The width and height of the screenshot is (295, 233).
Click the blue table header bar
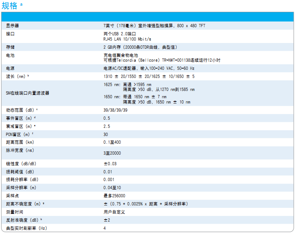[147, 17]
